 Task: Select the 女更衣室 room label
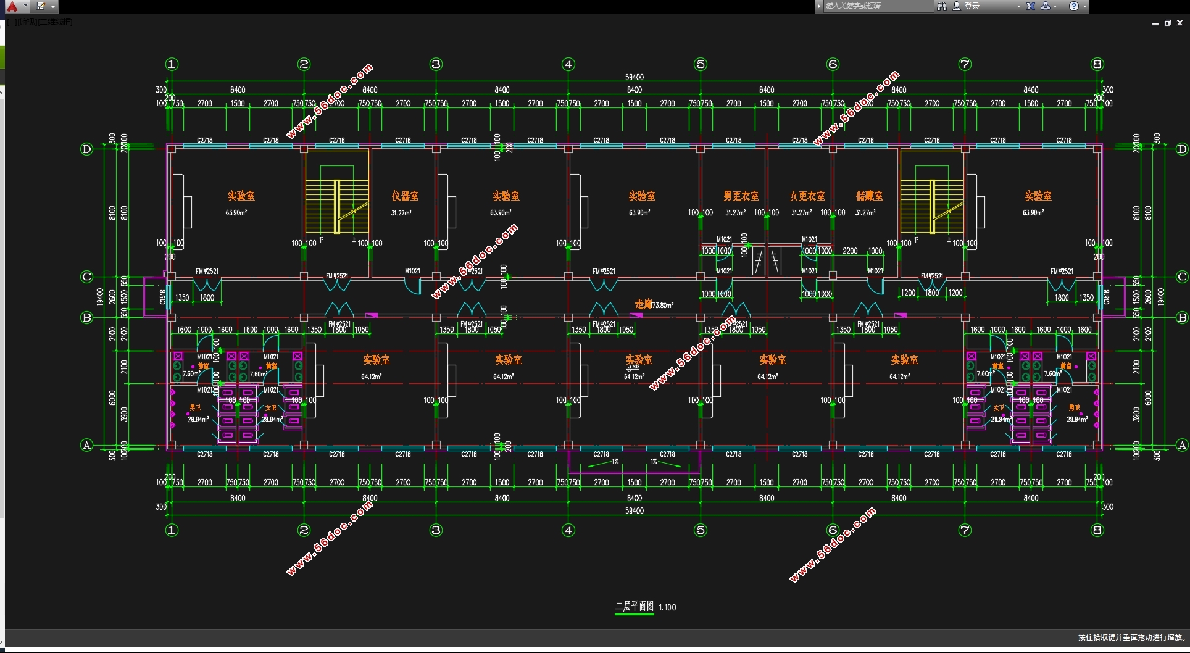coord(807,196)
